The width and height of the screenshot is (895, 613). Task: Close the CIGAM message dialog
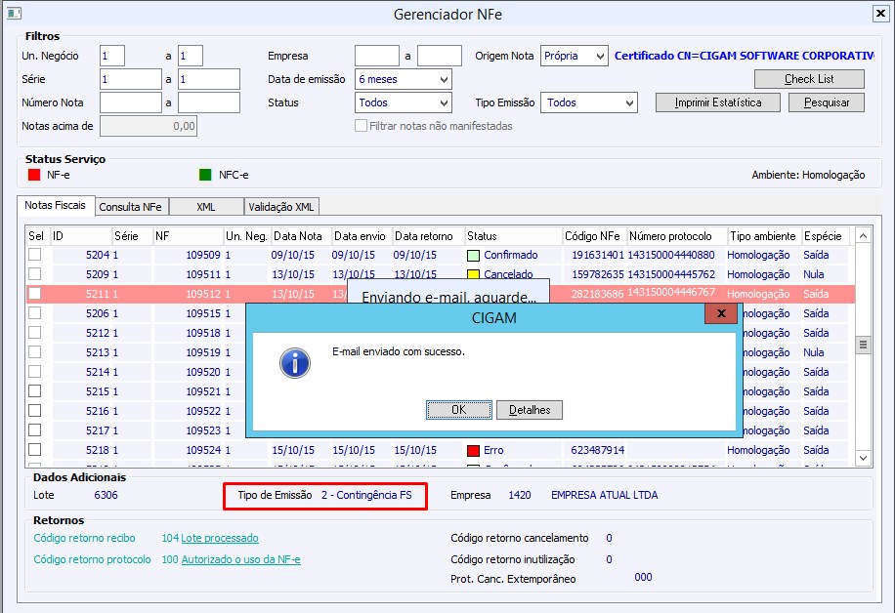click(721, 313)
